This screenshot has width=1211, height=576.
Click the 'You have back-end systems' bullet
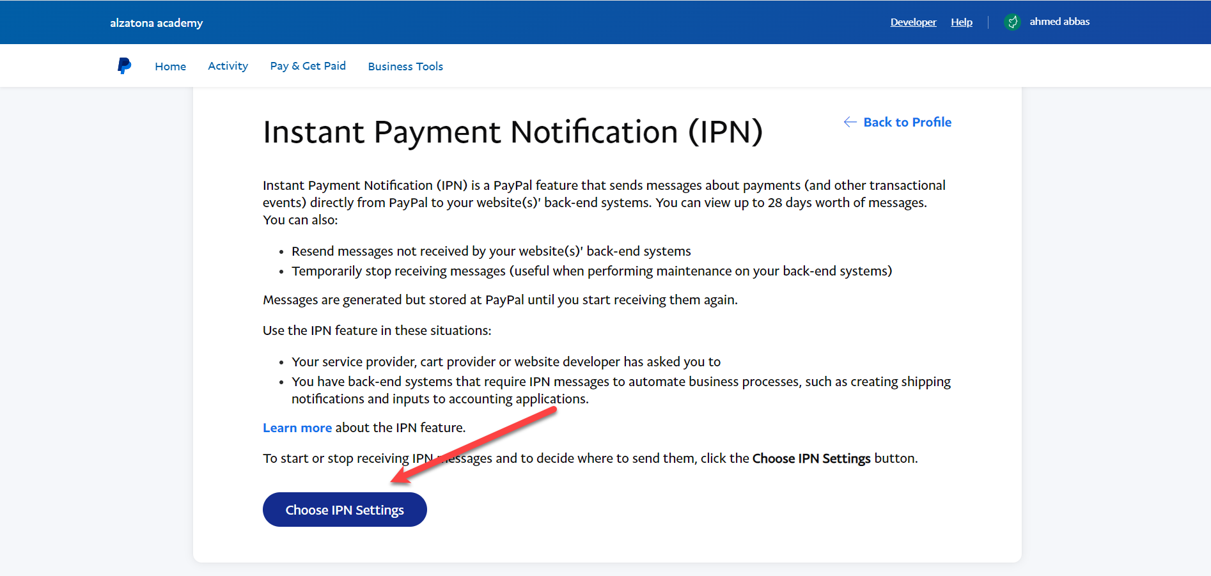621,390
